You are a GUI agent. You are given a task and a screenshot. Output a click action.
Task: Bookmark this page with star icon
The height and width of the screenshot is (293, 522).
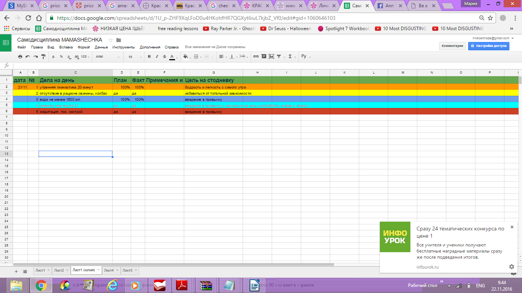pos(490,18)
